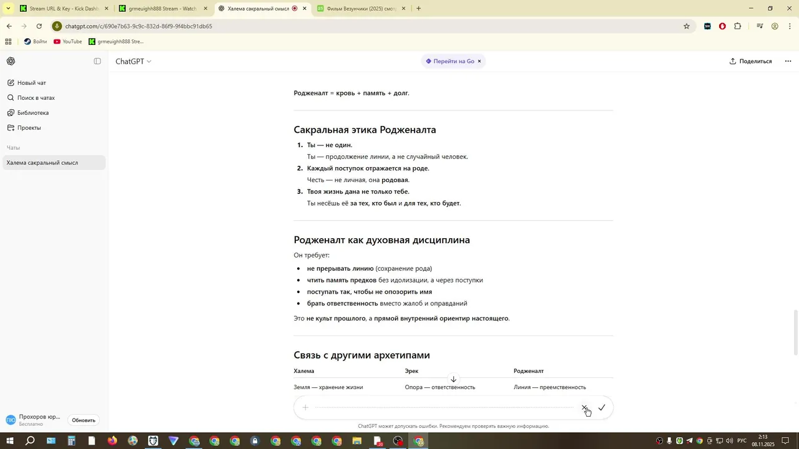Open the Chrome extensions puzzle icon
Viewport: 799px width, 449px height.
738,26
